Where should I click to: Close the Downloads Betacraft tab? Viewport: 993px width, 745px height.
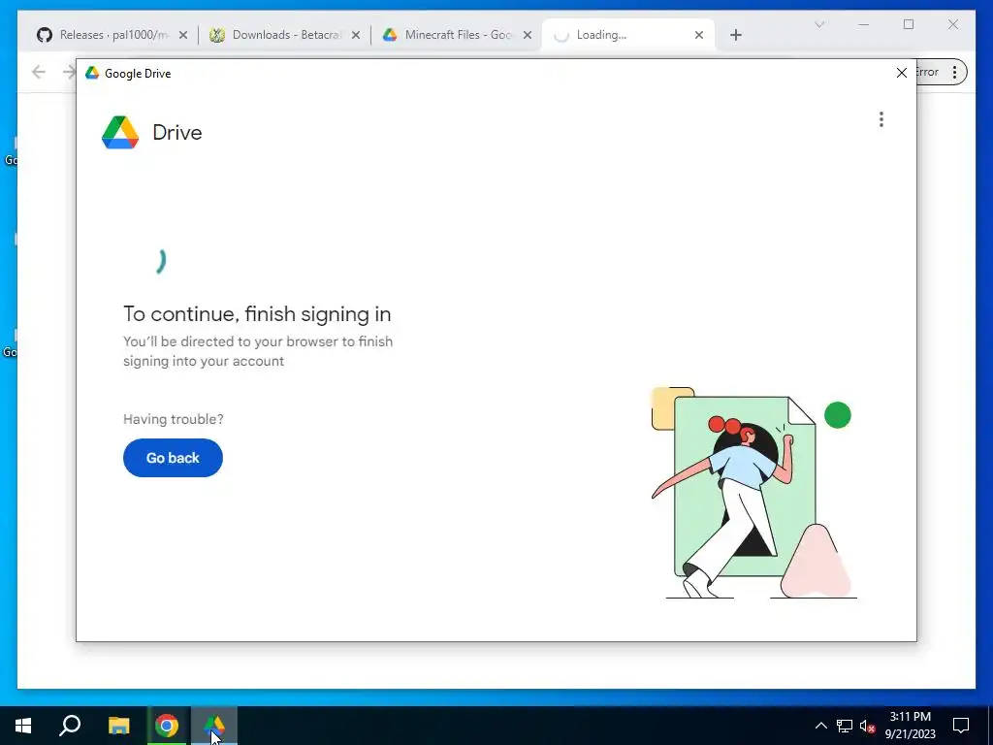pyautogui.click(x=356, y=35)
